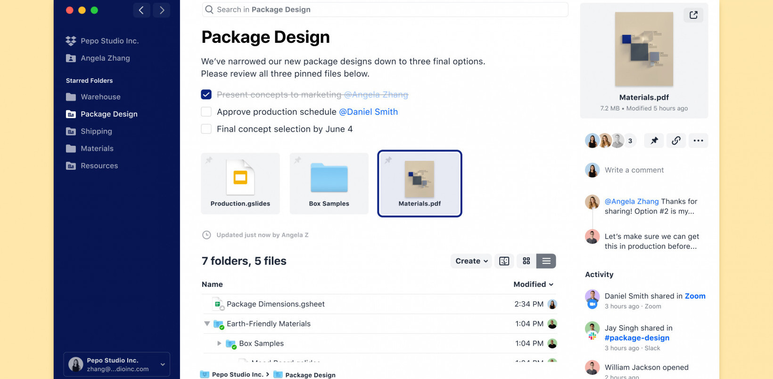Click the Zoom link in Activity
Image resolution: width=773 pixels, height=379 pixels.
tap(695, 296)
